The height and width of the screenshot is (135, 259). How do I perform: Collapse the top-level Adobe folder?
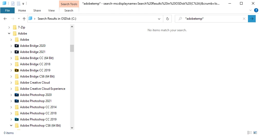click(9, 33)
